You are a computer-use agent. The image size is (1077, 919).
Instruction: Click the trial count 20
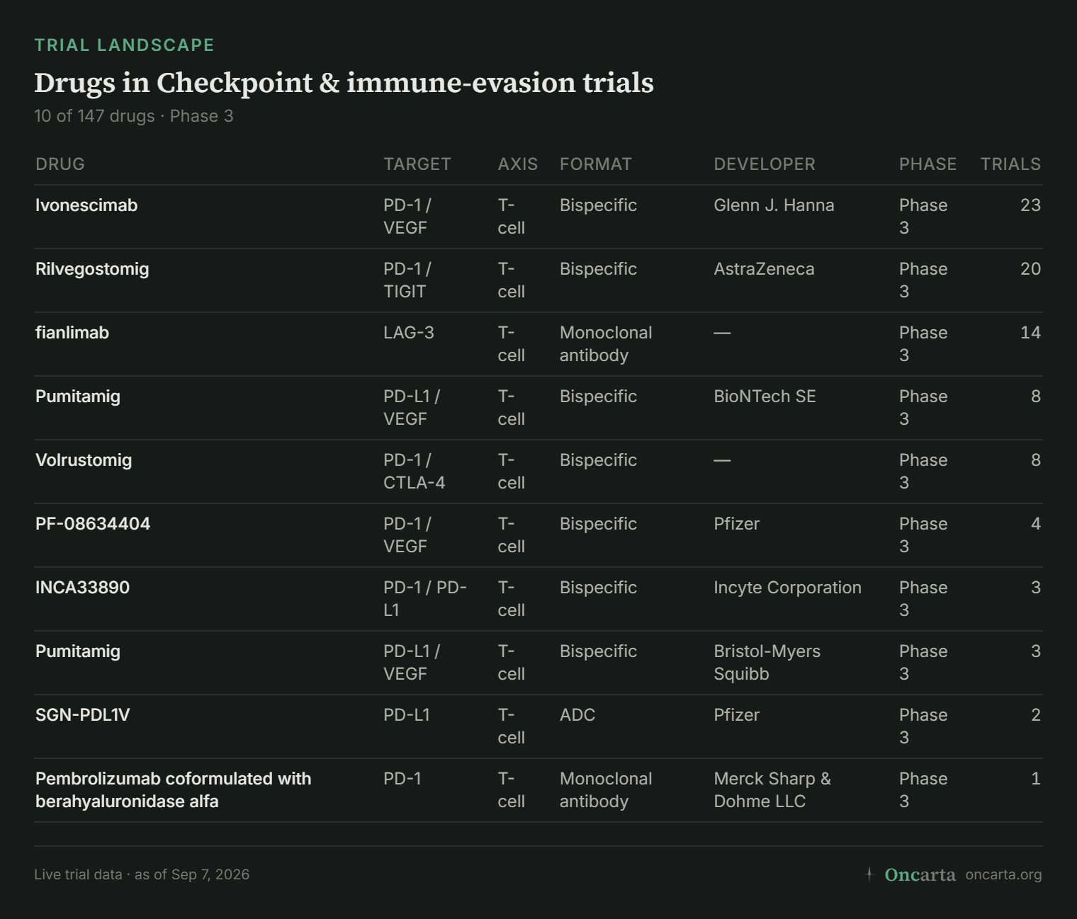pos(1030,269)
